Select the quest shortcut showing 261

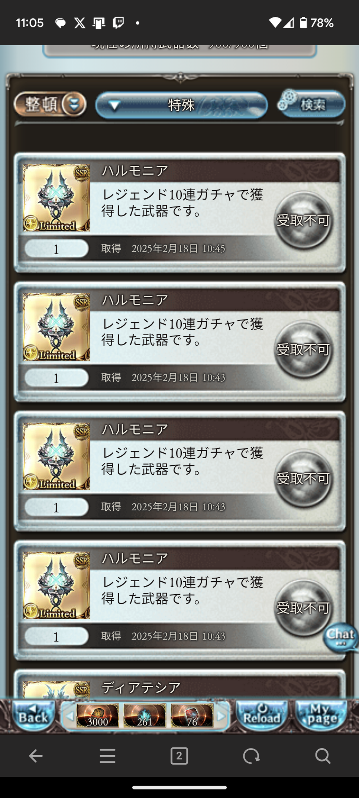click(145, 715)
